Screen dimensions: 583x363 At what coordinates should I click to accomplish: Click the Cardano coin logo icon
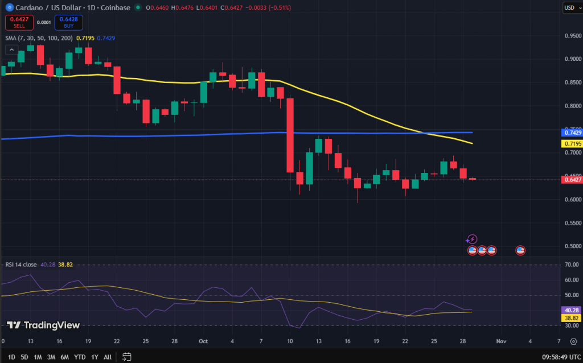click(x=9, y=7)
